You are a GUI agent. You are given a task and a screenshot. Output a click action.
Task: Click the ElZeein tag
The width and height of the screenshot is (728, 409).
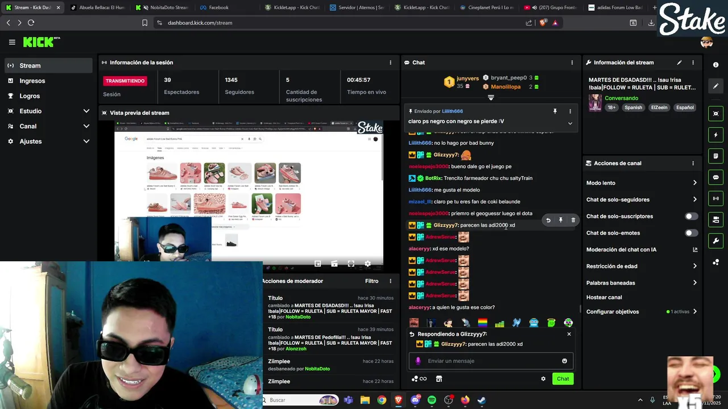click(x=659, y=107)
